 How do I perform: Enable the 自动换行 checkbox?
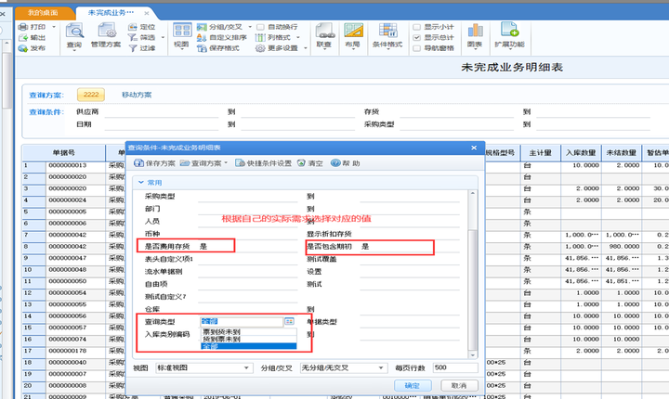pos(260,27)
